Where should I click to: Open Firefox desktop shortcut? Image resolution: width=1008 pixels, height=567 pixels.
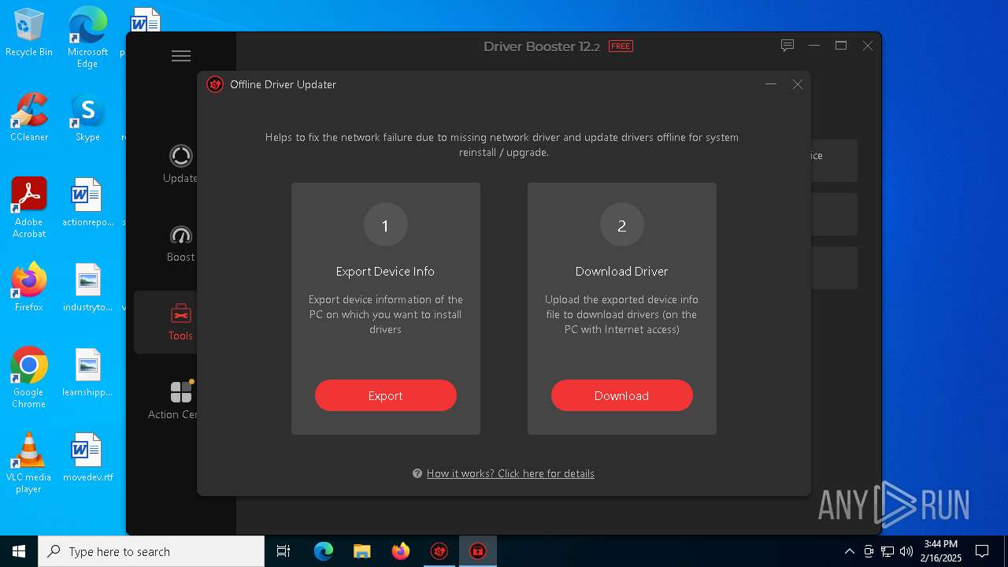tap(29, 287)
